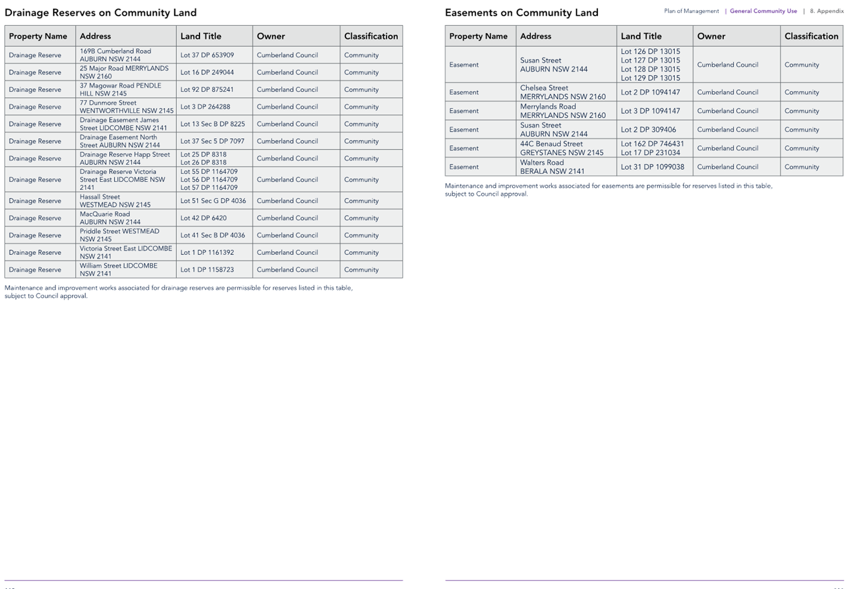
Task: Select the '25 Major Road MERRYLANDS' address cell
Action: [x=126, y=72]
